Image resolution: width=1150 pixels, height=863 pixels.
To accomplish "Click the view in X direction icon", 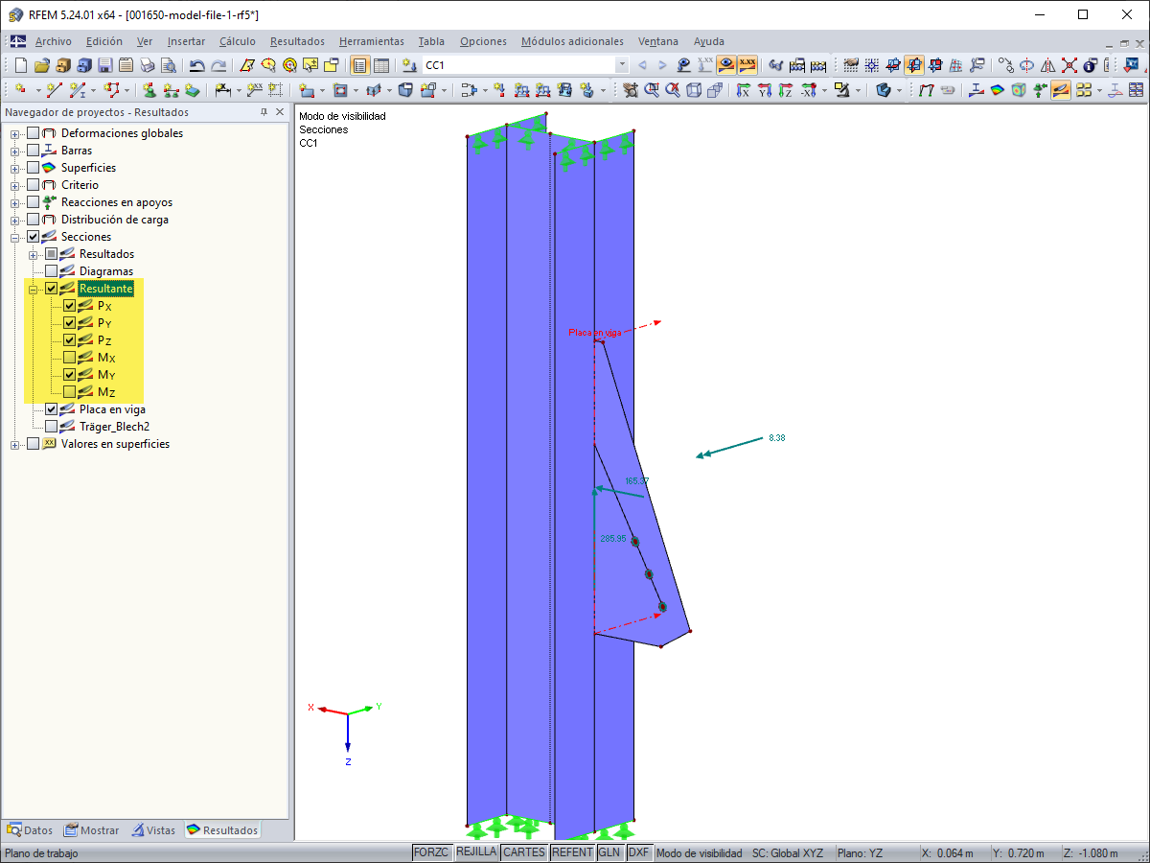I will coord(744,90).
